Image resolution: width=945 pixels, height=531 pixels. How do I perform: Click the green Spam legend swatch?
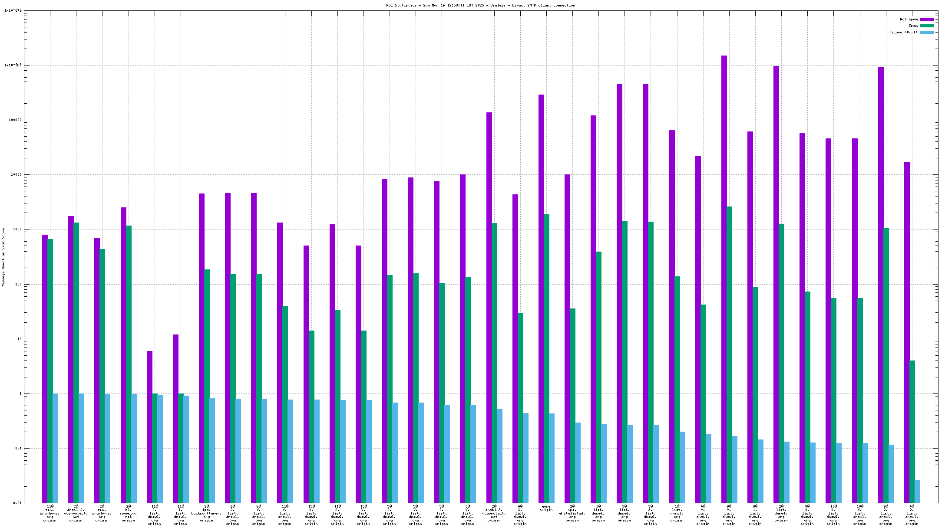[x=927, y=26]
